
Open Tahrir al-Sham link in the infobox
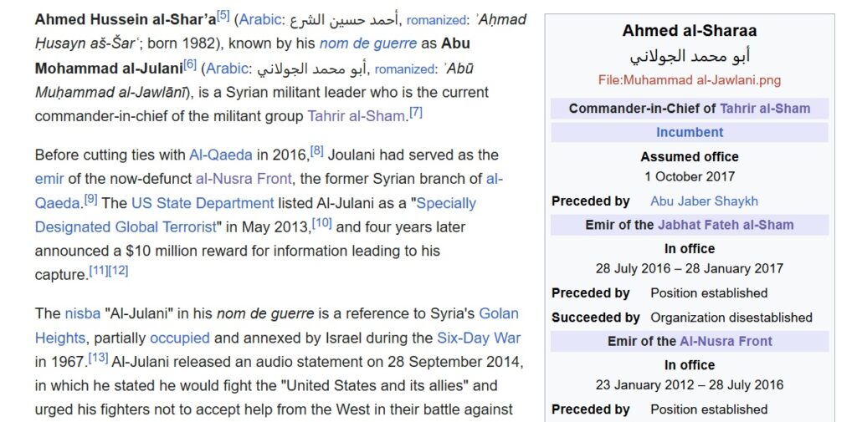[765, 109]
